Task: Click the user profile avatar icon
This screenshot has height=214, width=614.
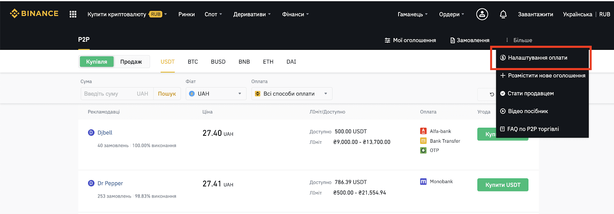Action: pos(482,14)
